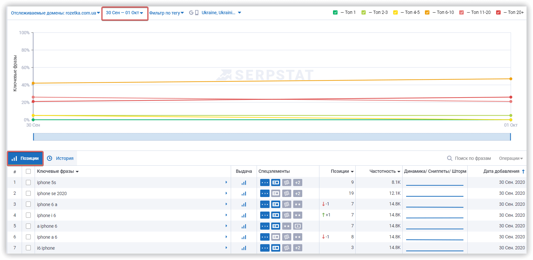Click SERP bar chart icon for iphone 5s
This screenshot has height=260, width=533.
coord(244,183)
